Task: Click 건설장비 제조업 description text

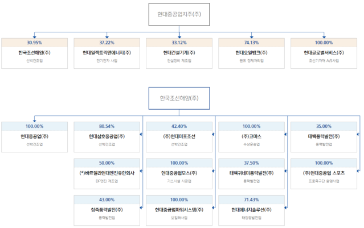Action: [179, 61]
